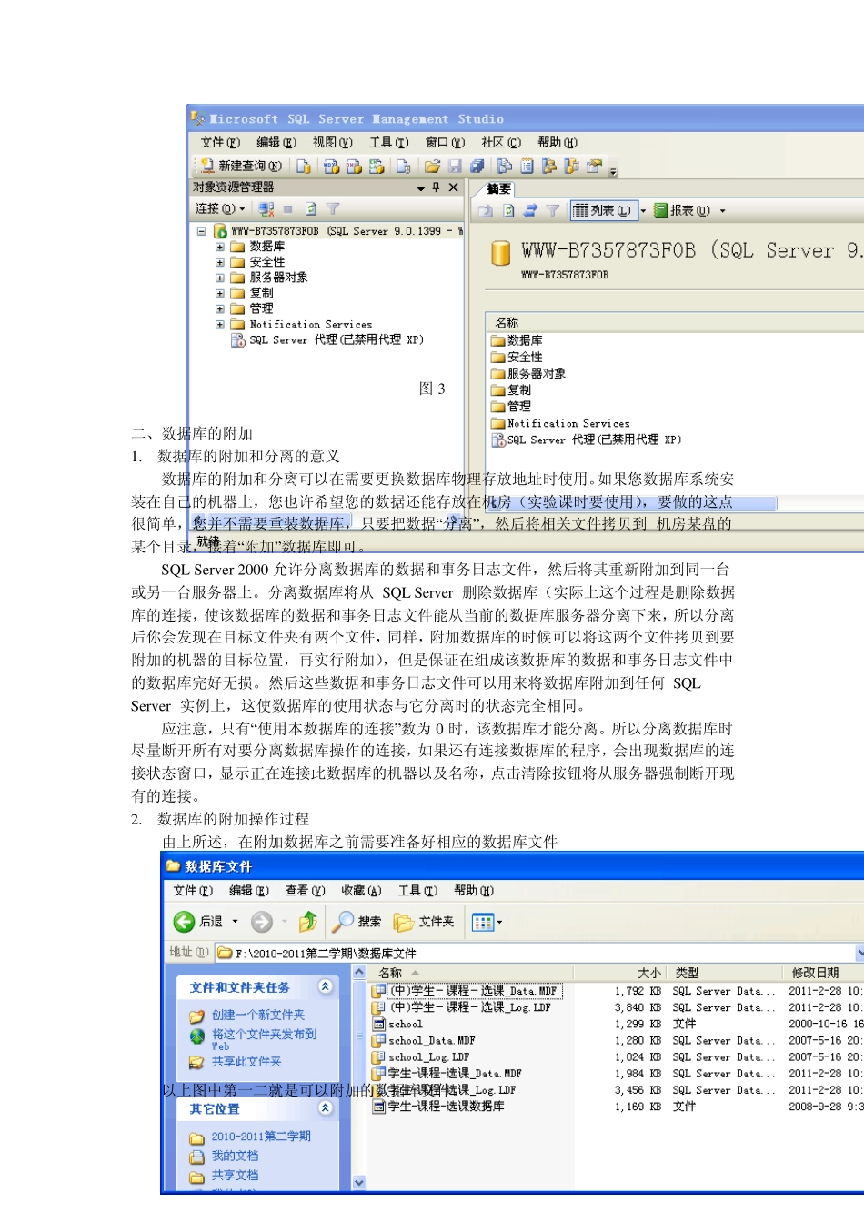This screenshot has width=864, height=1223.
Task: Click the Properties window icon at SSMS toolbar end
Action: coord(595,167)
